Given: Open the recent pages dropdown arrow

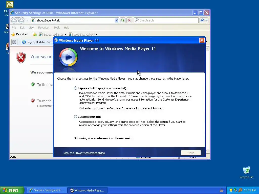Looking at the screenshot, I should (x=27, y=20).
